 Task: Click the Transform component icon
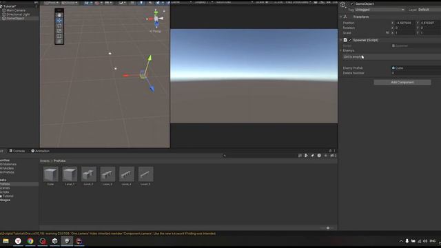pyautogui.click(x=345, y=17)
